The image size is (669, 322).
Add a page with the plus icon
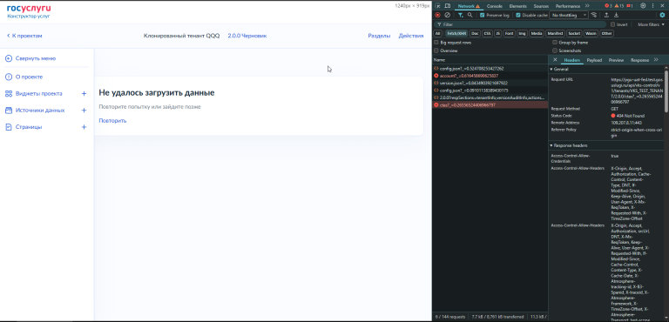(84, 127)
